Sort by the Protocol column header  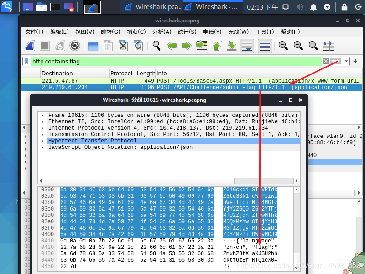122,74
